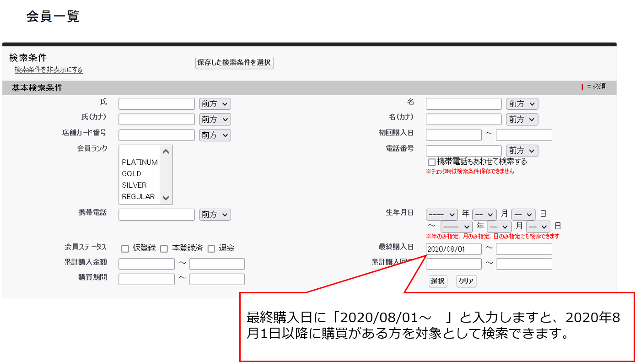Screen dimensions: 635x362
Task: Enable the 本登録済 checkbox
Action: coord(164,249)
